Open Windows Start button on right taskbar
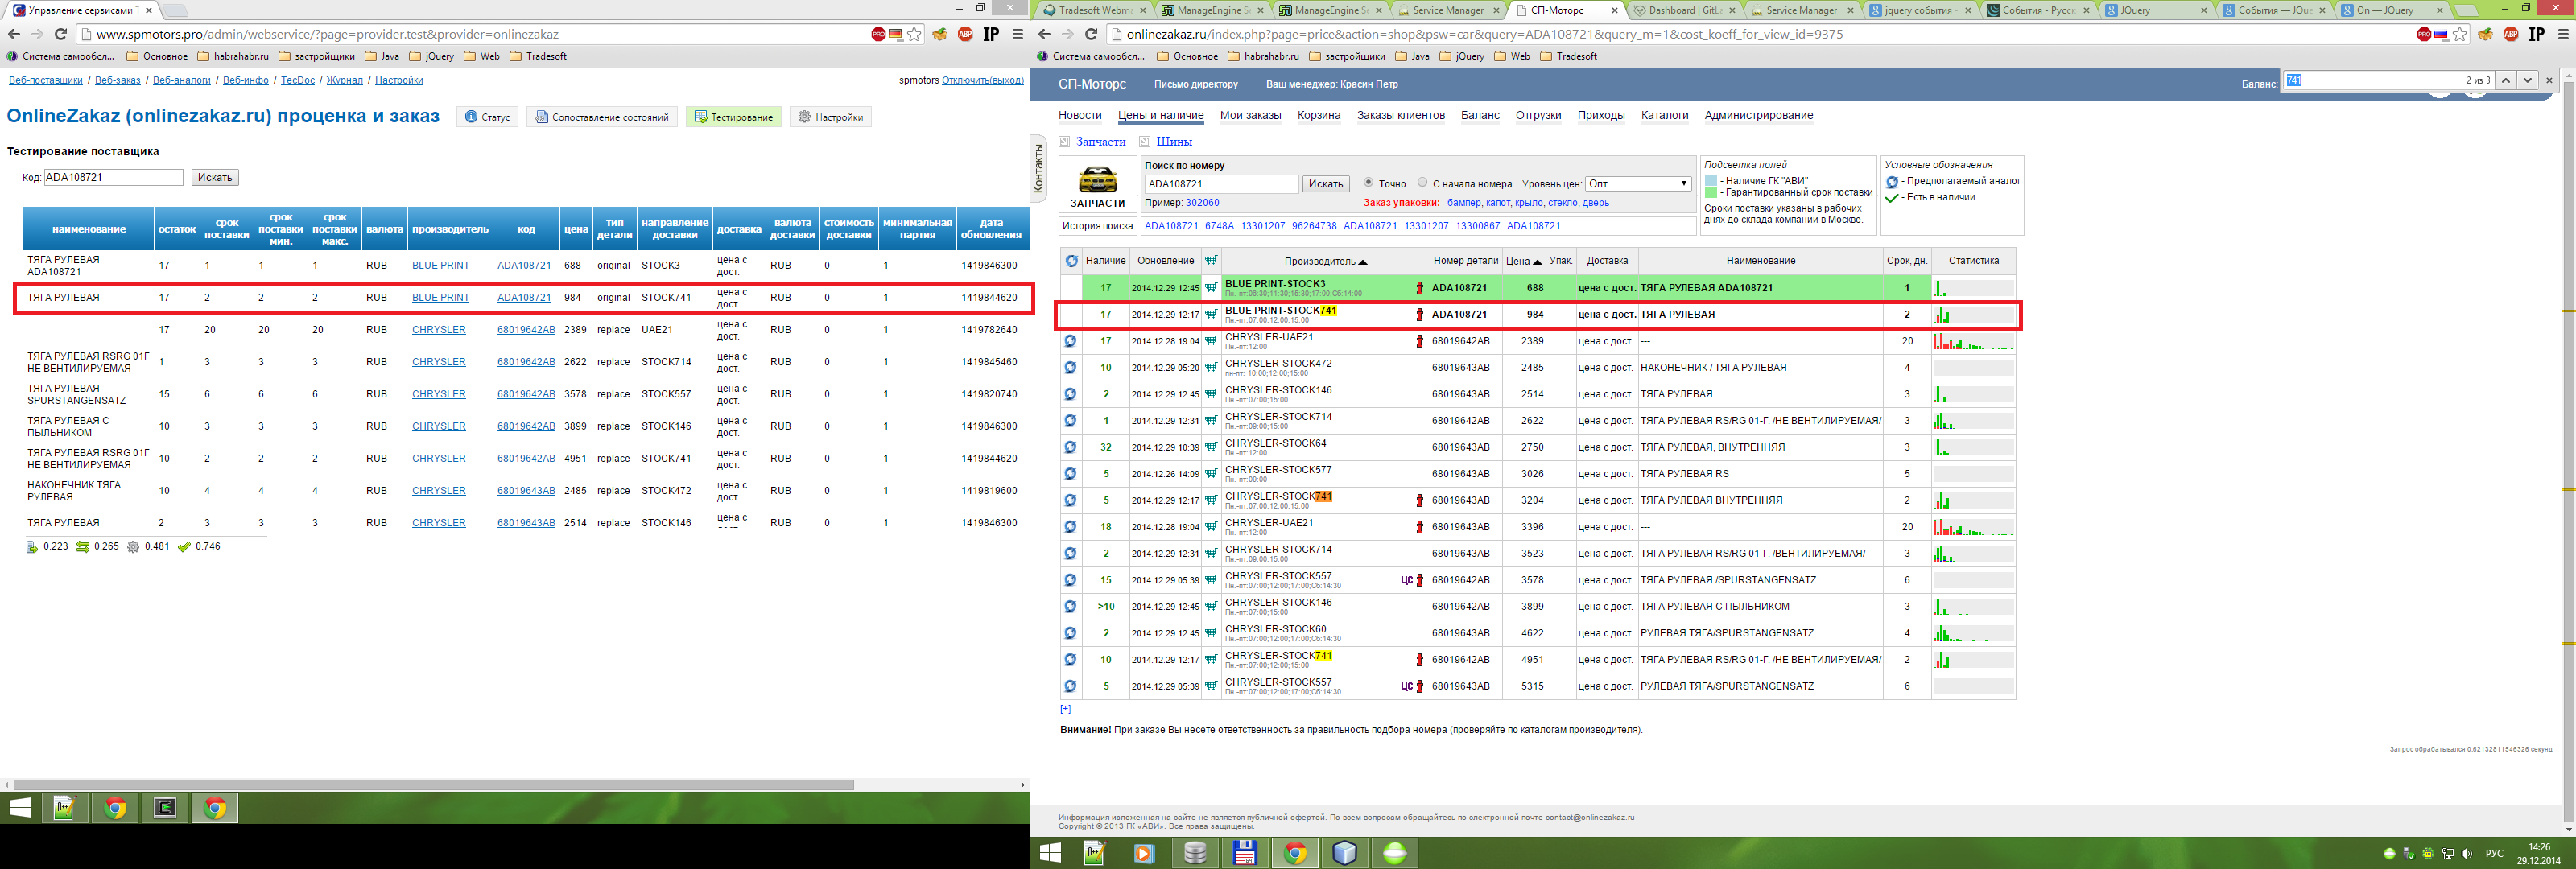Image resolution: width=2576 pixels, height=869 pixels. pos(1050,853)
